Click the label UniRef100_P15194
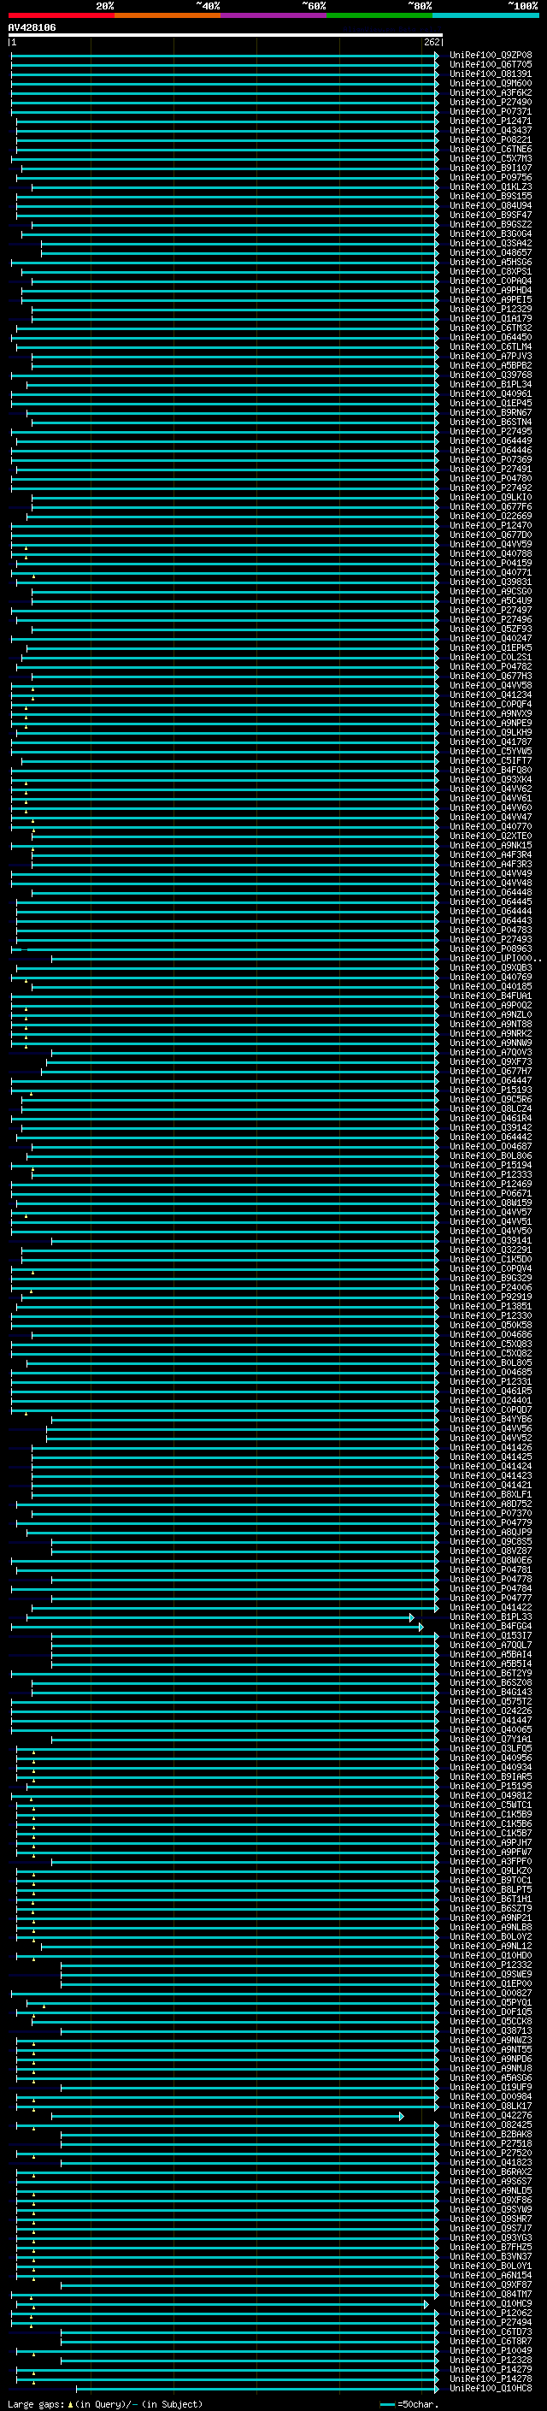 (491, 1165)
